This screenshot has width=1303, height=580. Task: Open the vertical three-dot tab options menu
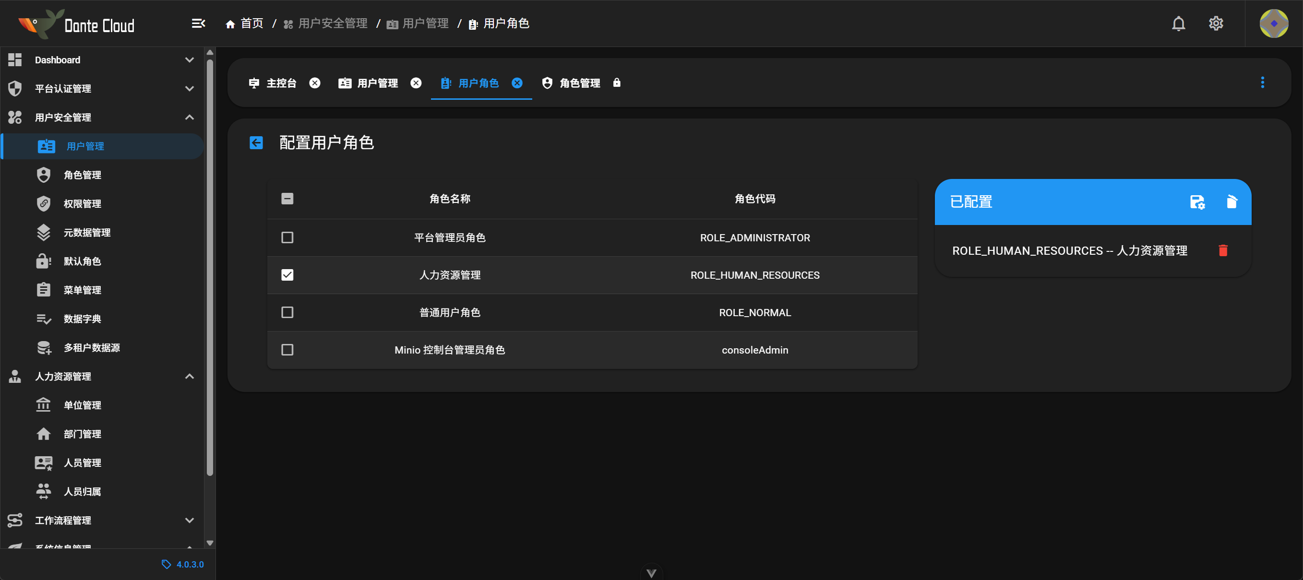pyautogui.click(x=1263, y=83)
